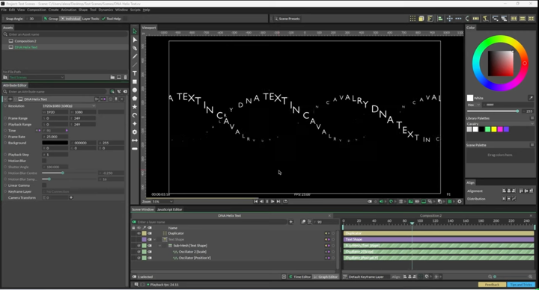Collapse the Text Shape layer

click(x=155, y=240)
